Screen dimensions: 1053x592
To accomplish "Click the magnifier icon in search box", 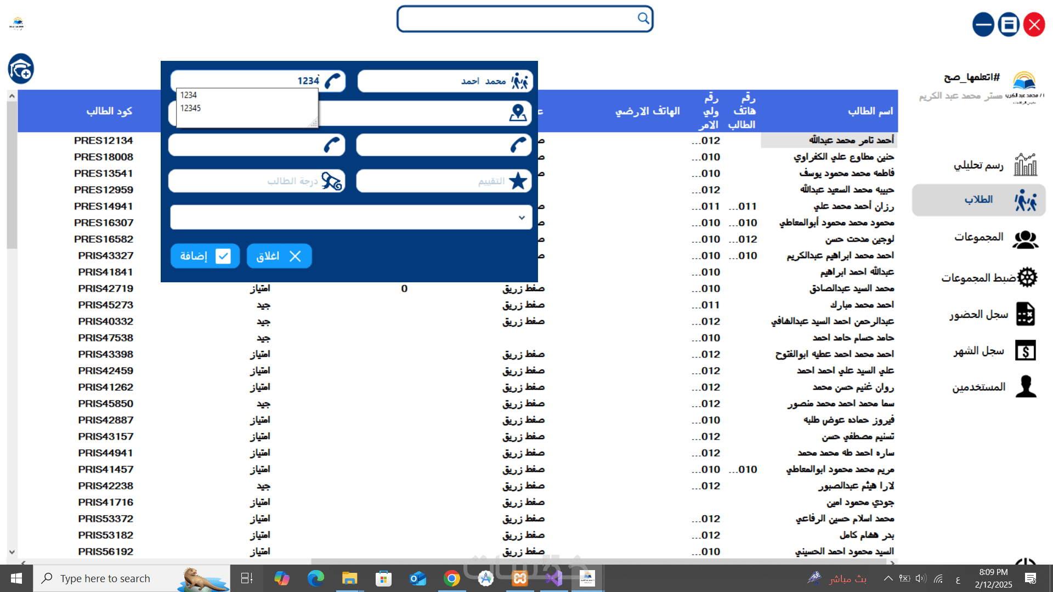I will pyautogui.click(x=643, y=18).
